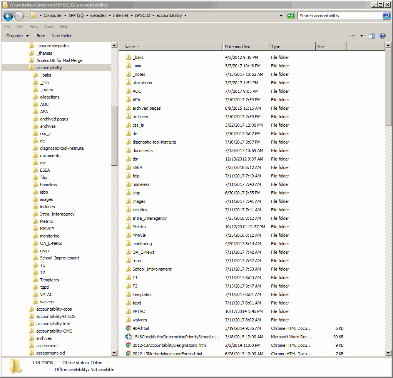Sort by Date modified column header

(x=246, y=47)
